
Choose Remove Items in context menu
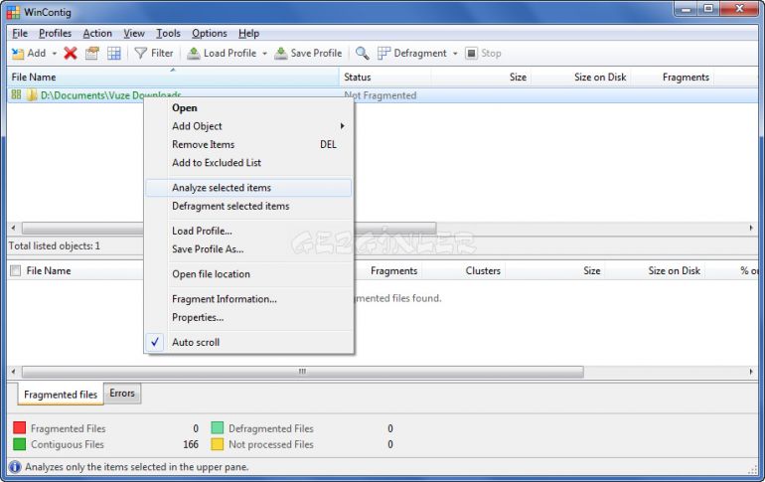pos(248,144)
